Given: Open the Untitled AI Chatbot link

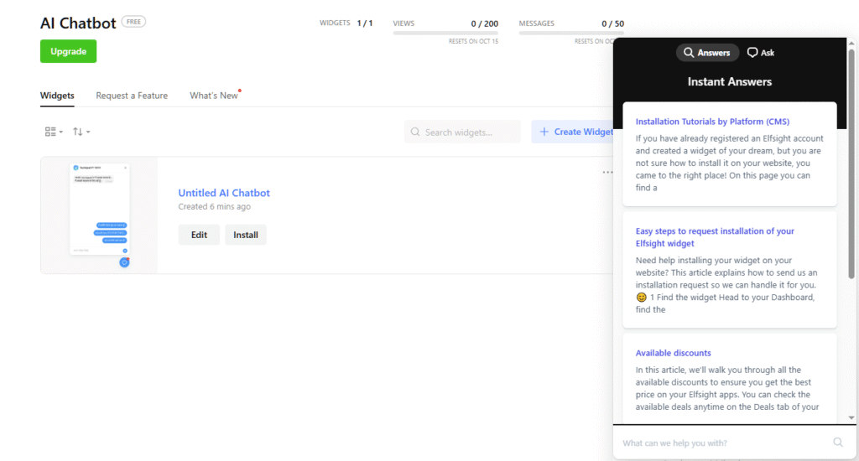Looking at the screenshot, I should (x=224, y=193).
